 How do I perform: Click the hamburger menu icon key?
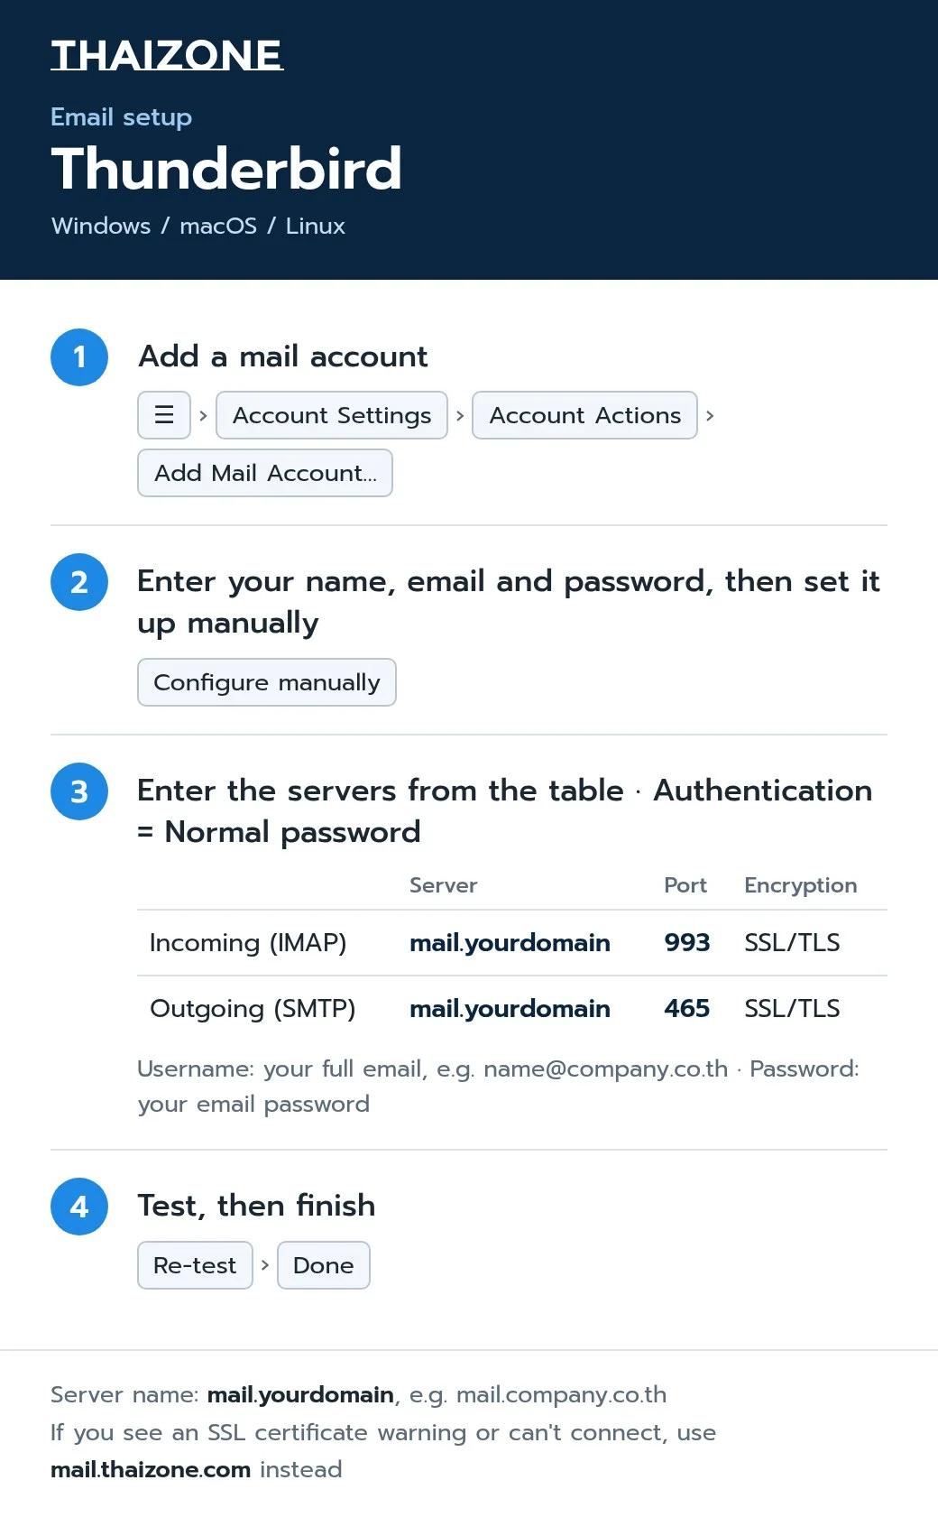pos(164,415)
